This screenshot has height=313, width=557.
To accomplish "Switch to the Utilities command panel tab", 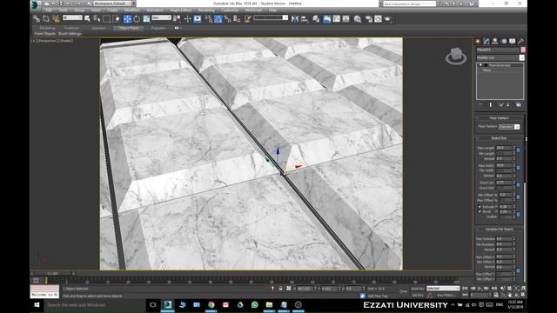I will point(520,42).
